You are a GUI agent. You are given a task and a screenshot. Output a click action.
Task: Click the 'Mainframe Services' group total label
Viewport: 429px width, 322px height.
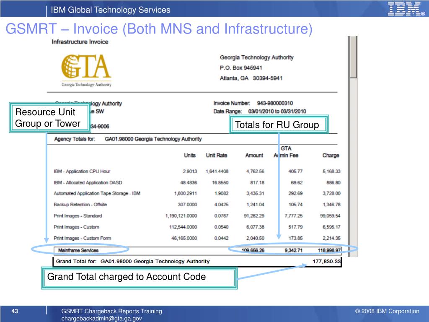click(78, 250)
